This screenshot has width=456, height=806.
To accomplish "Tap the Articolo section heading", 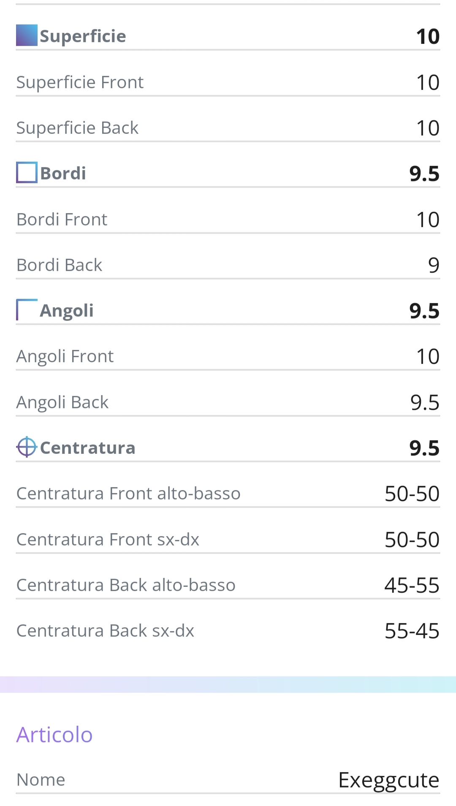I will point(54,734).
